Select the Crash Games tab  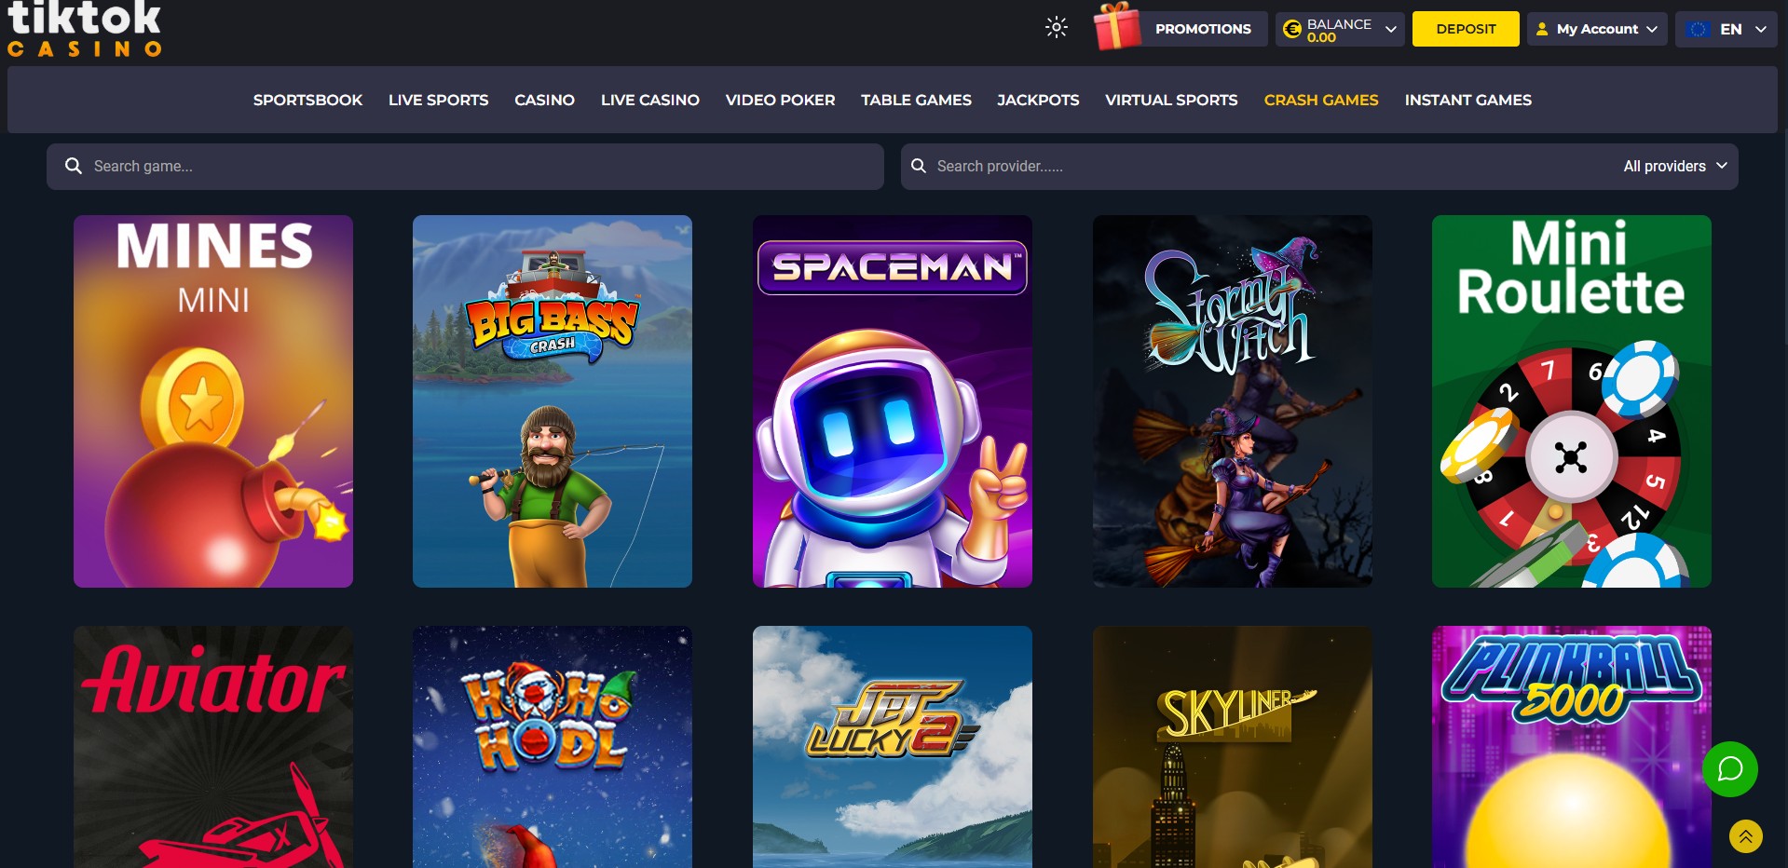[x=1321, y=100]
